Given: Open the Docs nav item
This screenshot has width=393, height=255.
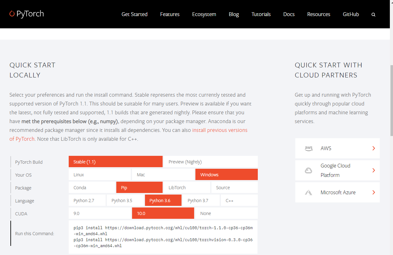Looking at the screenshot, I should pyautogui.click(x=289, y=14).
